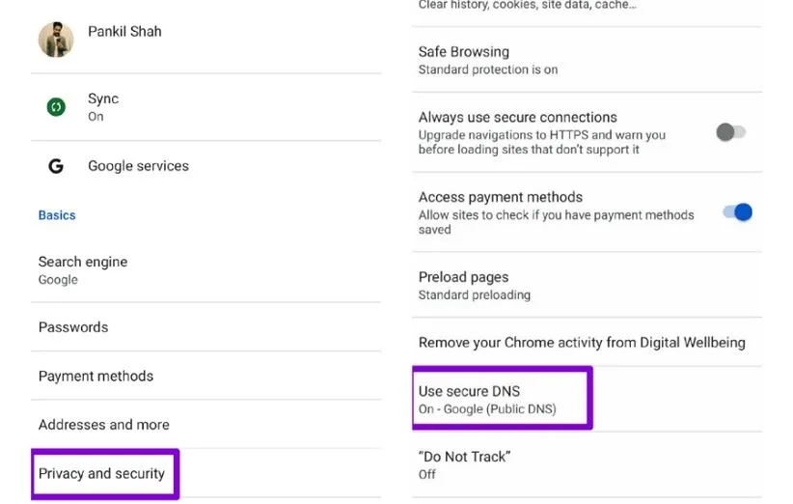Tap Remove Chrome activity from Digital Wellbeing
Image resolution: width=793 pixels, height=504 pixels.
(x=582, y=343)
